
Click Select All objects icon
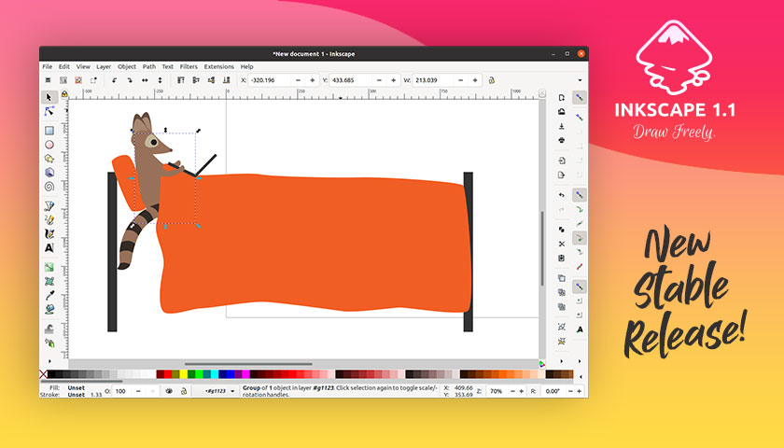point(48,80)
